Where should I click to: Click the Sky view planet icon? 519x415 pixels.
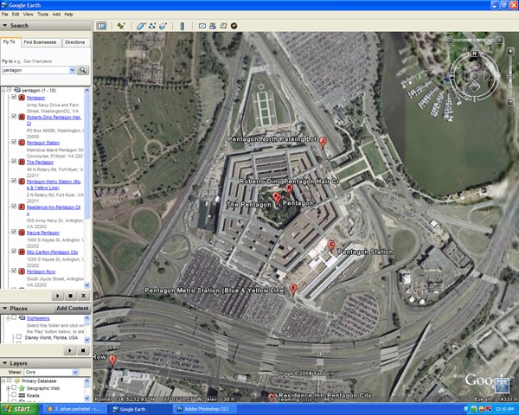point(234,26)
